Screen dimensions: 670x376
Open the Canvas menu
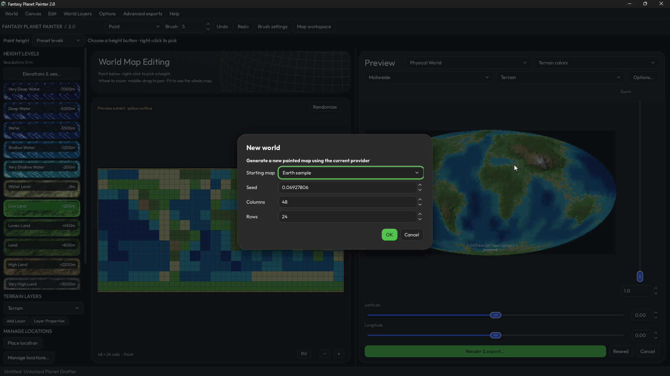33,14
